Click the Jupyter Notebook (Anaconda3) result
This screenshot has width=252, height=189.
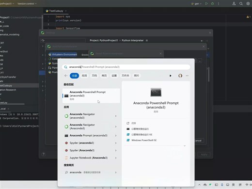89,158
